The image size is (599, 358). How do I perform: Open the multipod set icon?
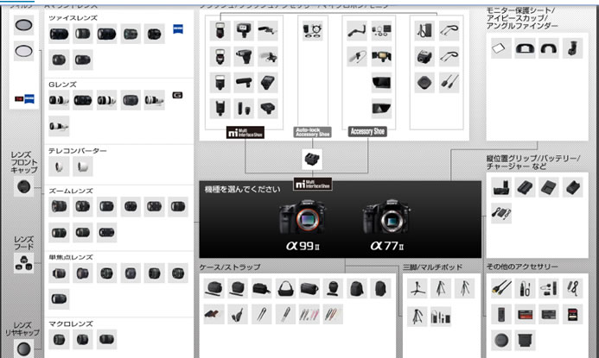click(x=441, y=317)
